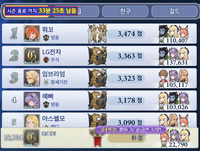This screenshot has height=151, width=200.
Task: Tap the crossed swords icon beside 110,407
Action: pos(161,41)
